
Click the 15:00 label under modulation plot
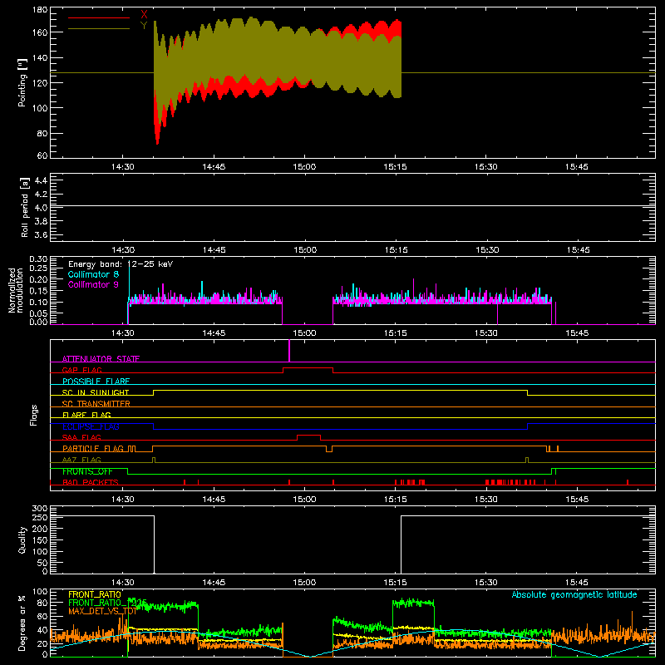(304, 333)
